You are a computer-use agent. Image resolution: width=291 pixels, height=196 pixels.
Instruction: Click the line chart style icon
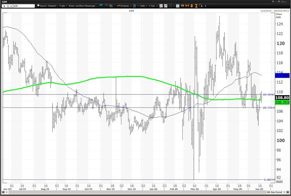pos(161,6)
